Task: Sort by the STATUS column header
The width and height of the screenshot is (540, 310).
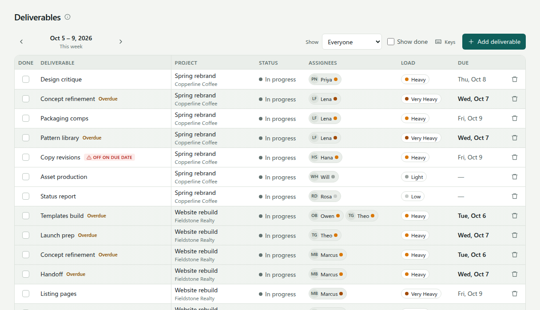Action: click(x=268, y=63)
